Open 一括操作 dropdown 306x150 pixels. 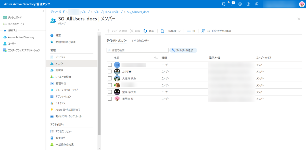pyautogui.click(x=171, y=31)
